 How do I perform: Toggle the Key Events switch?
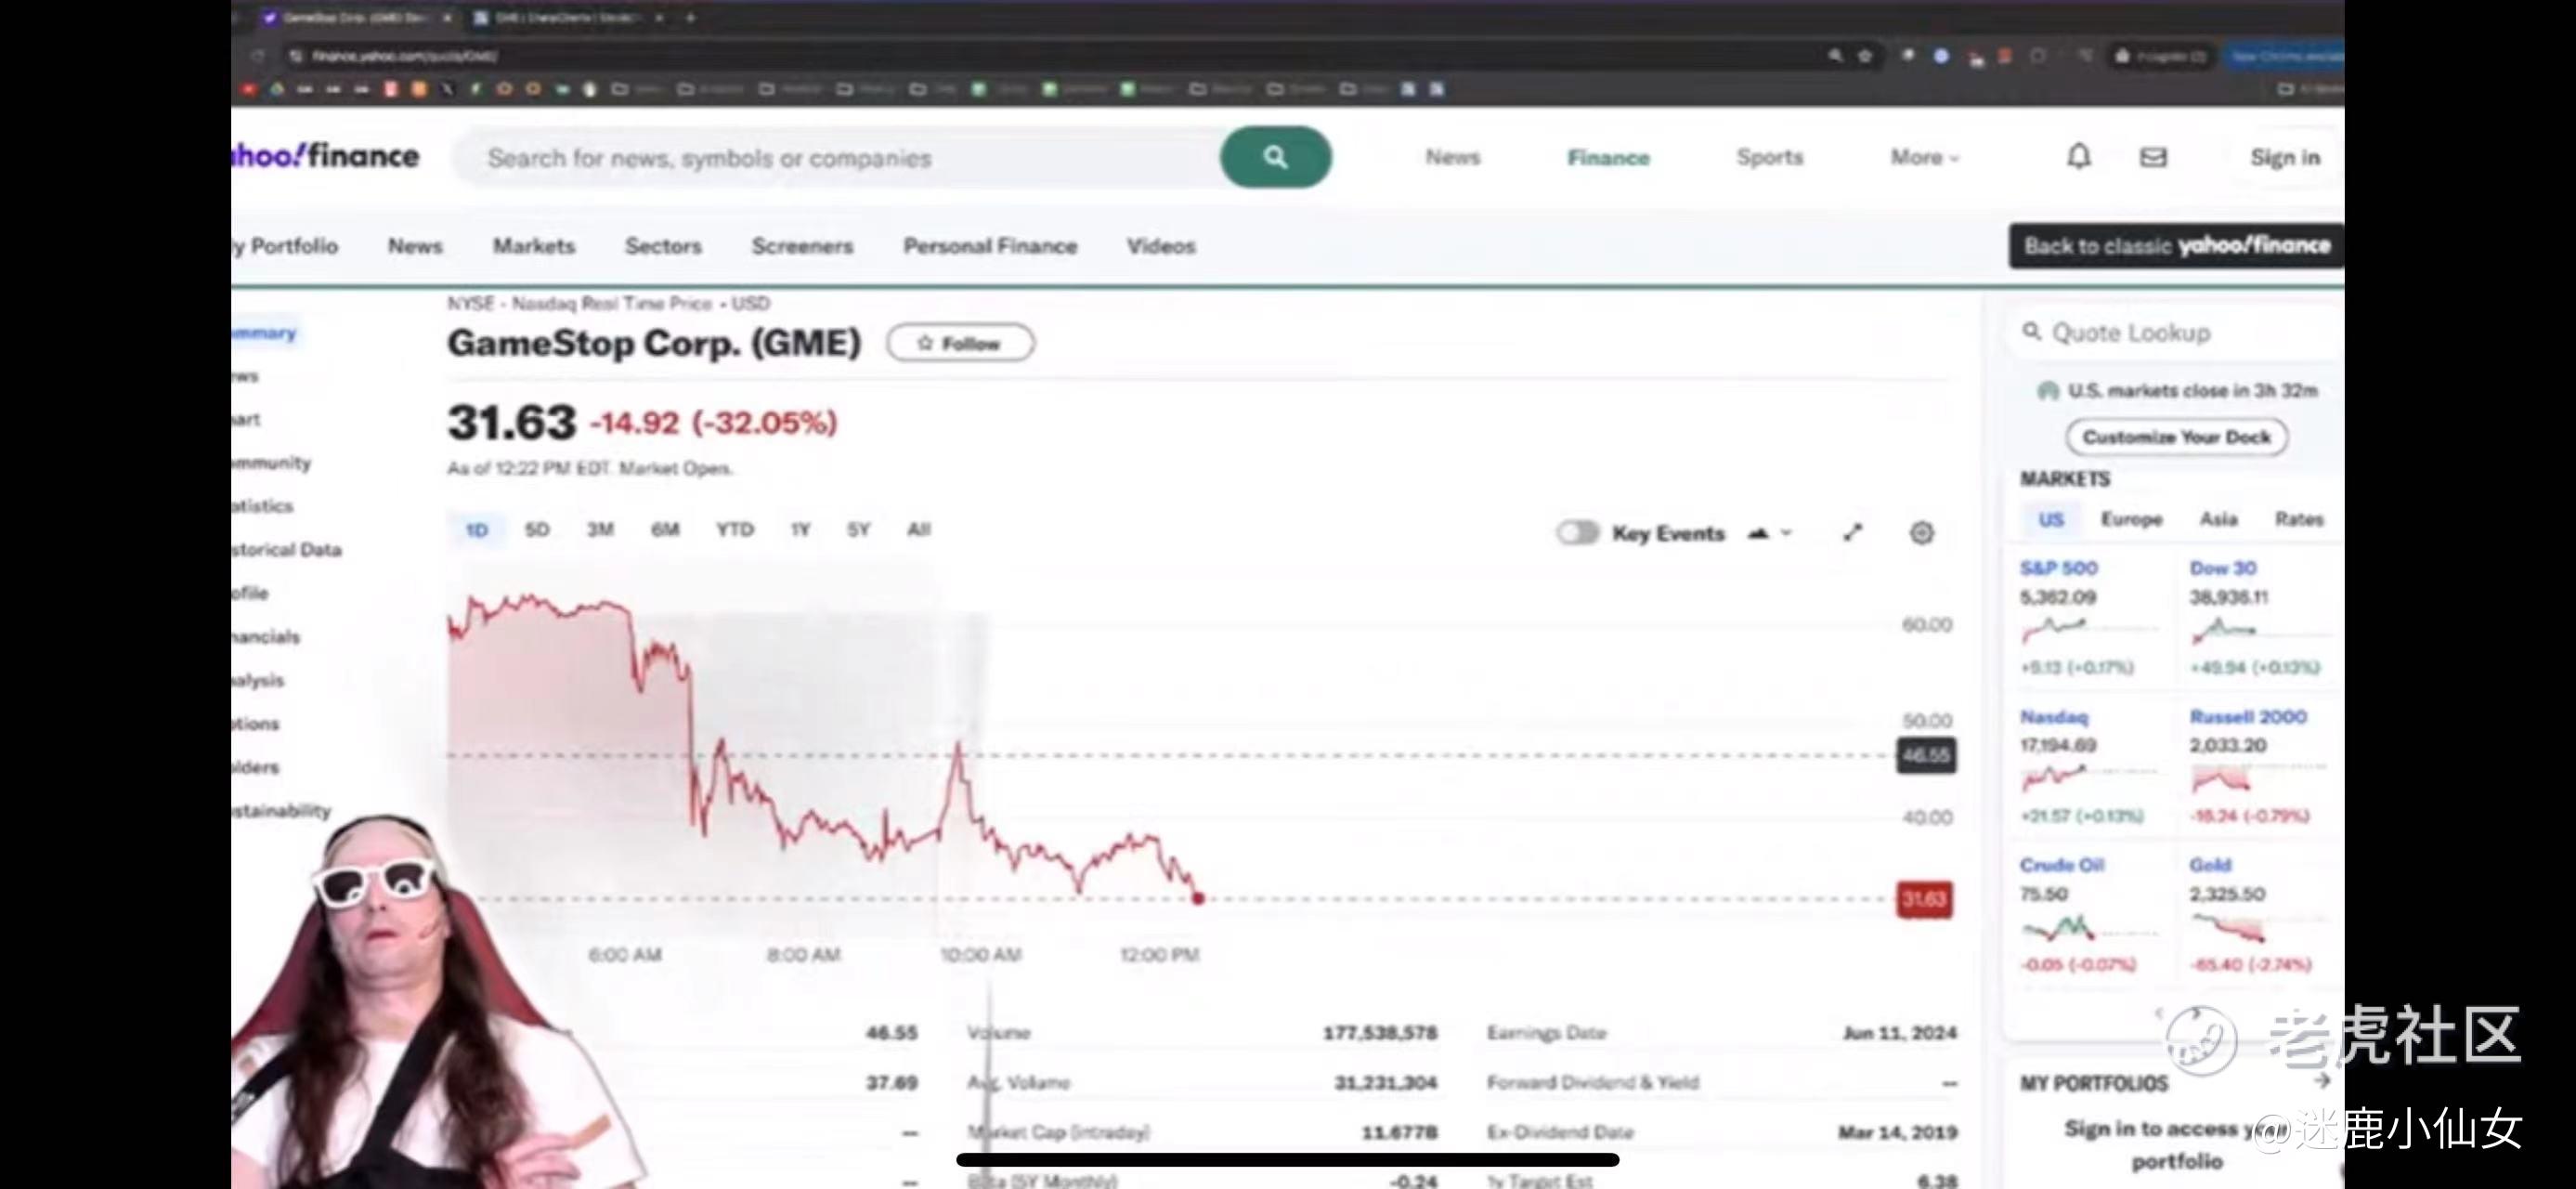click(1578, 533)
